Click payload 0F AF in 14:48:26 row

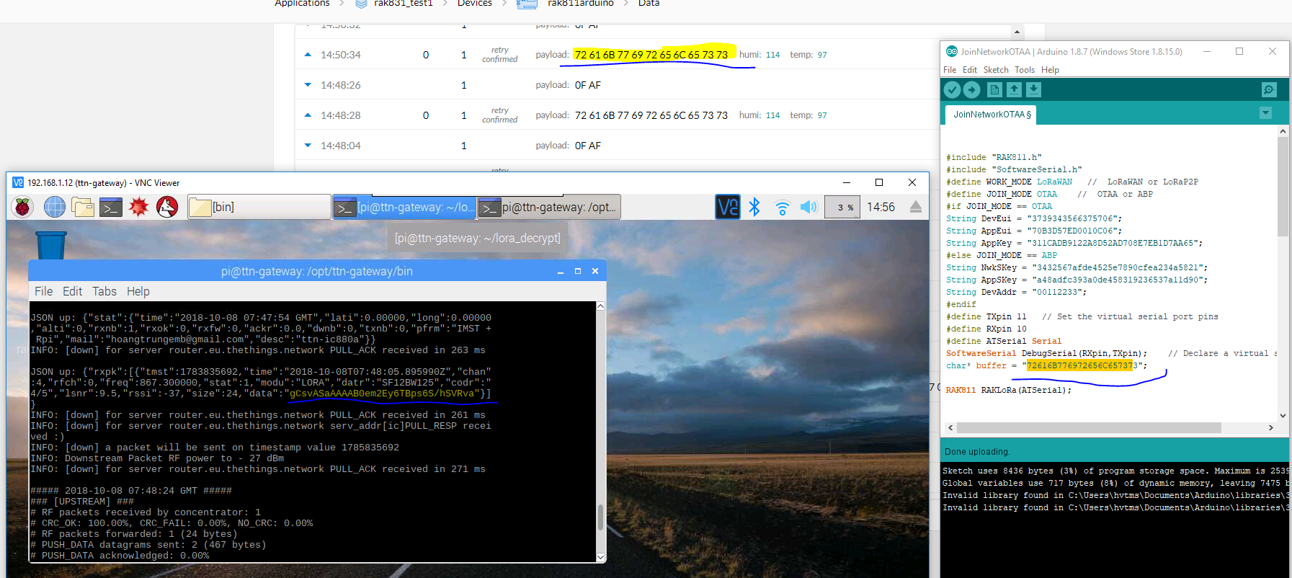pos(588,85)
